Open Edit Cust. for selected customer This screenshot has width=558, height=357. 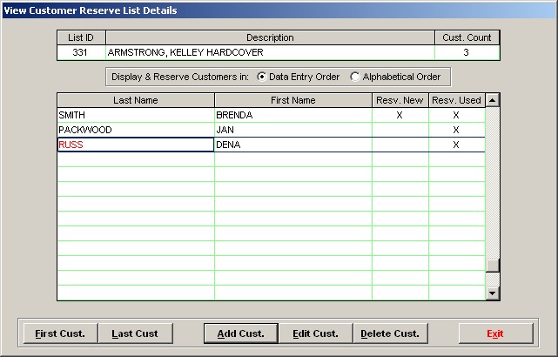point(314,333)
